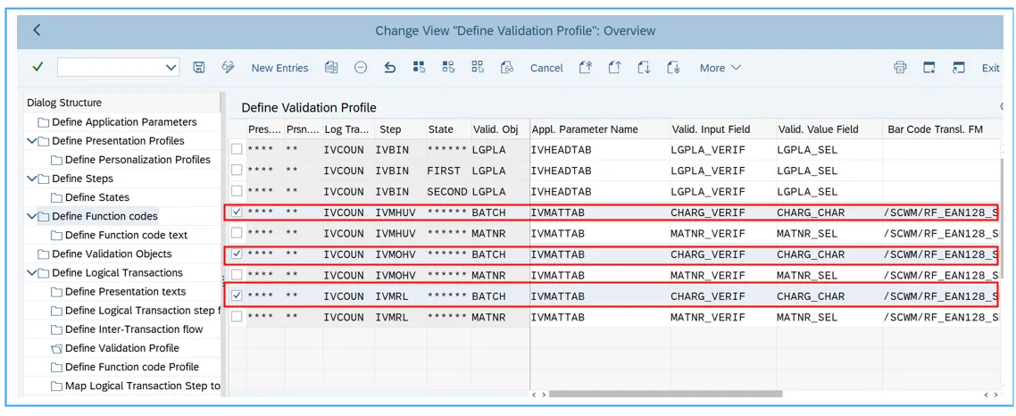Click the Save disk icon
This screenshot has height=416, width=1016.
(199, 68)
